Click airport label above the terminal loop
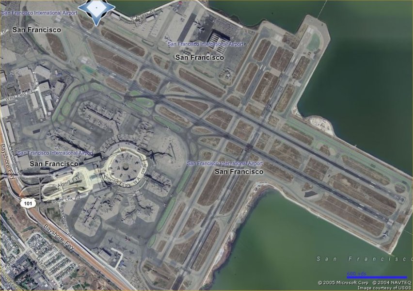 (x=56, y=153)
